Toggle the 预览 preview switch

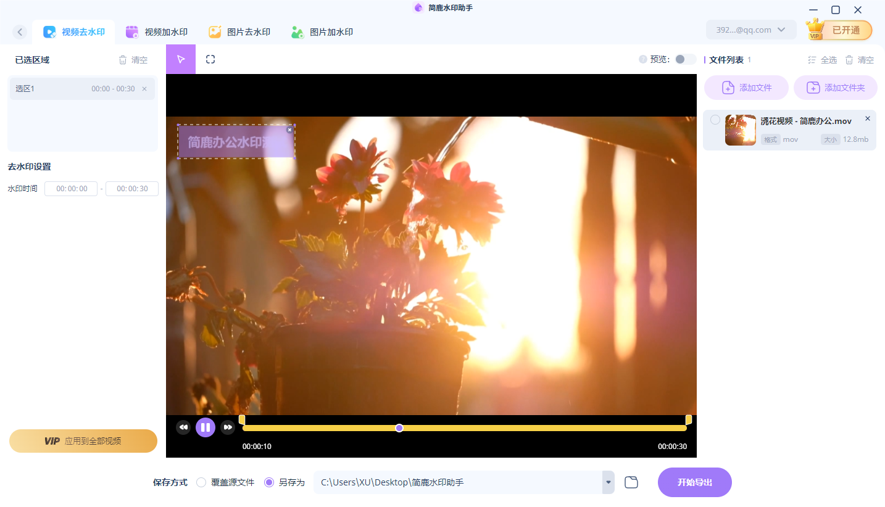(684, 59)
